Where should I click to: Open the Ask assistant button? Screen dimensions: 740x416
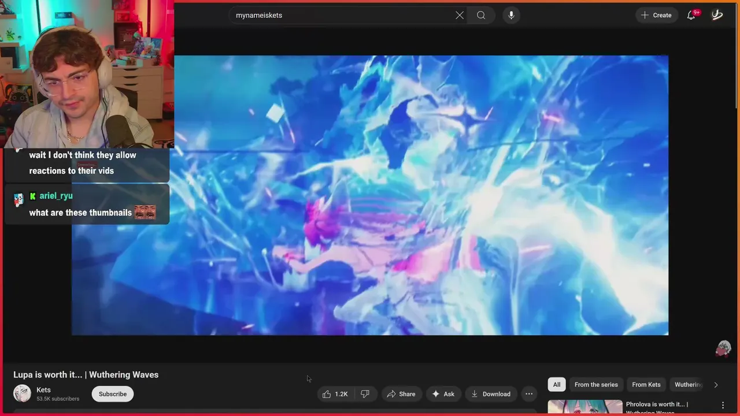coord(443,394)
